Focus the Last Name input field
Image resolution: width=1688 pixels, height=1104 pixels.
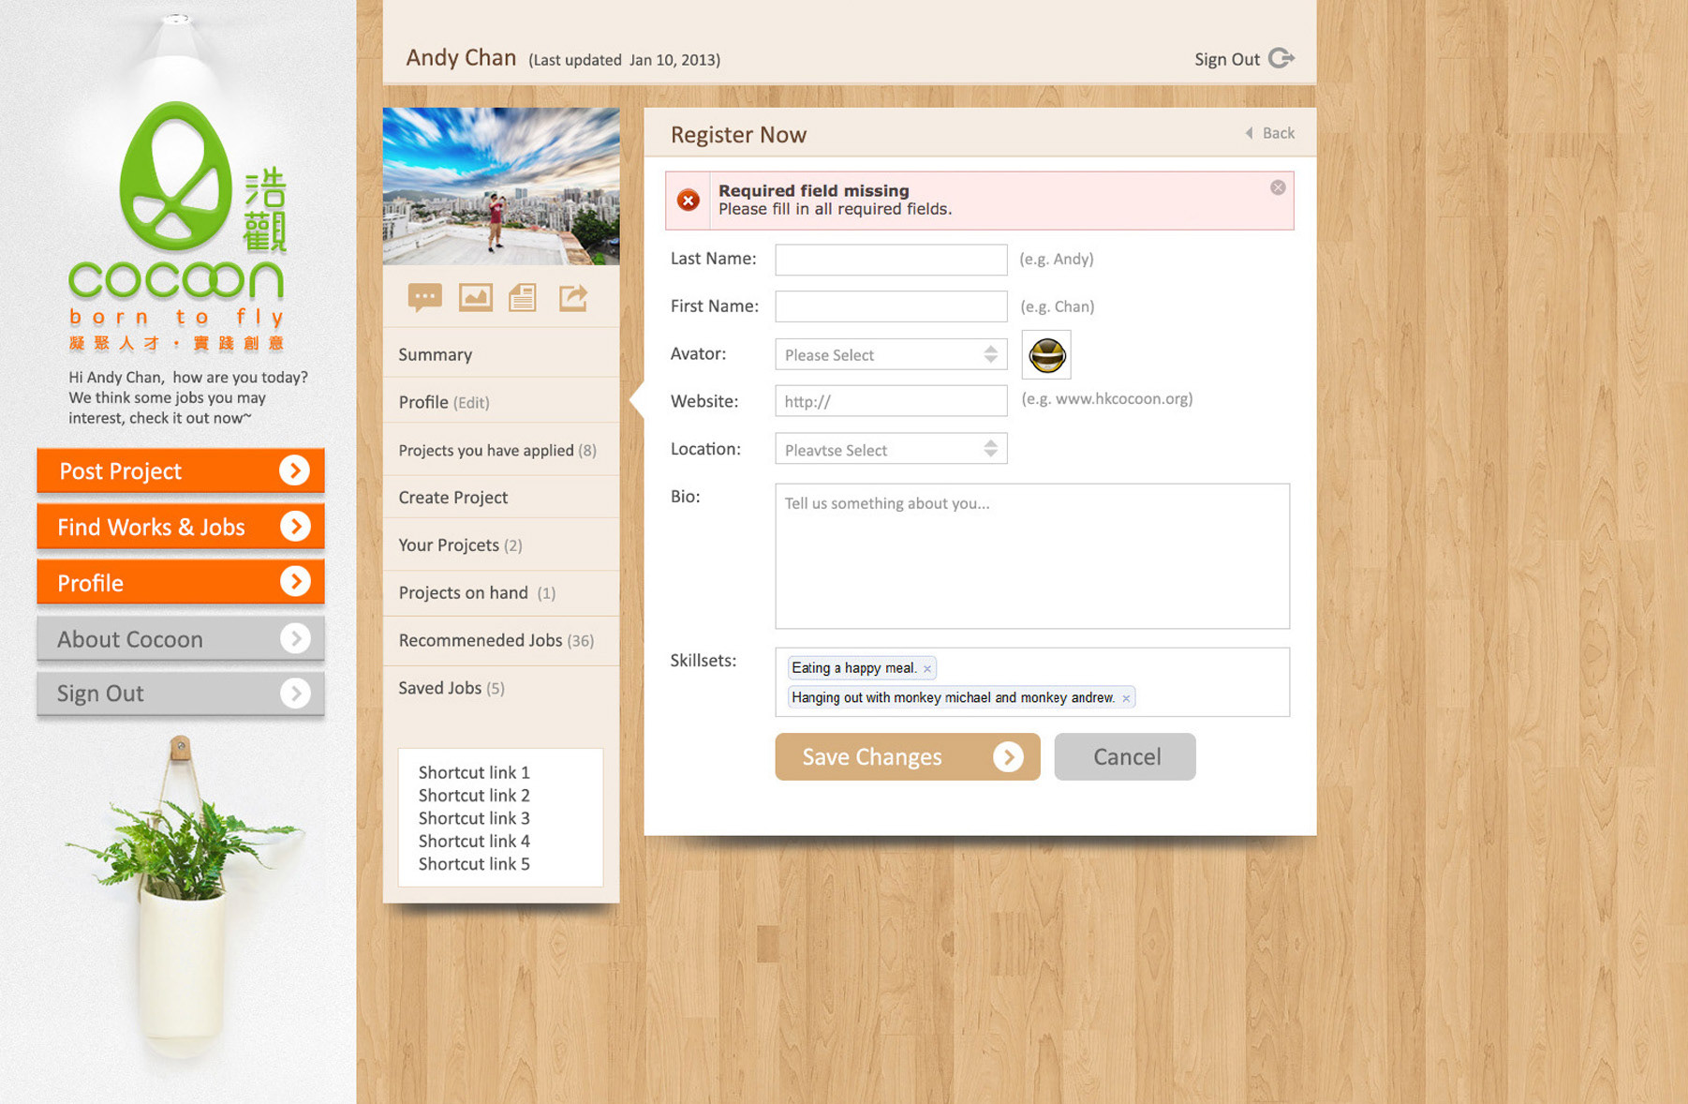point(891,260)
